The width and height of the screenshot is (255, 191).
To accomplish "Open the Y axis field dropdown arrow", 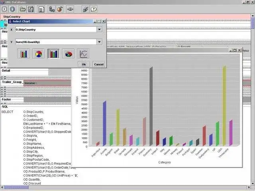I will click(99, 42).
